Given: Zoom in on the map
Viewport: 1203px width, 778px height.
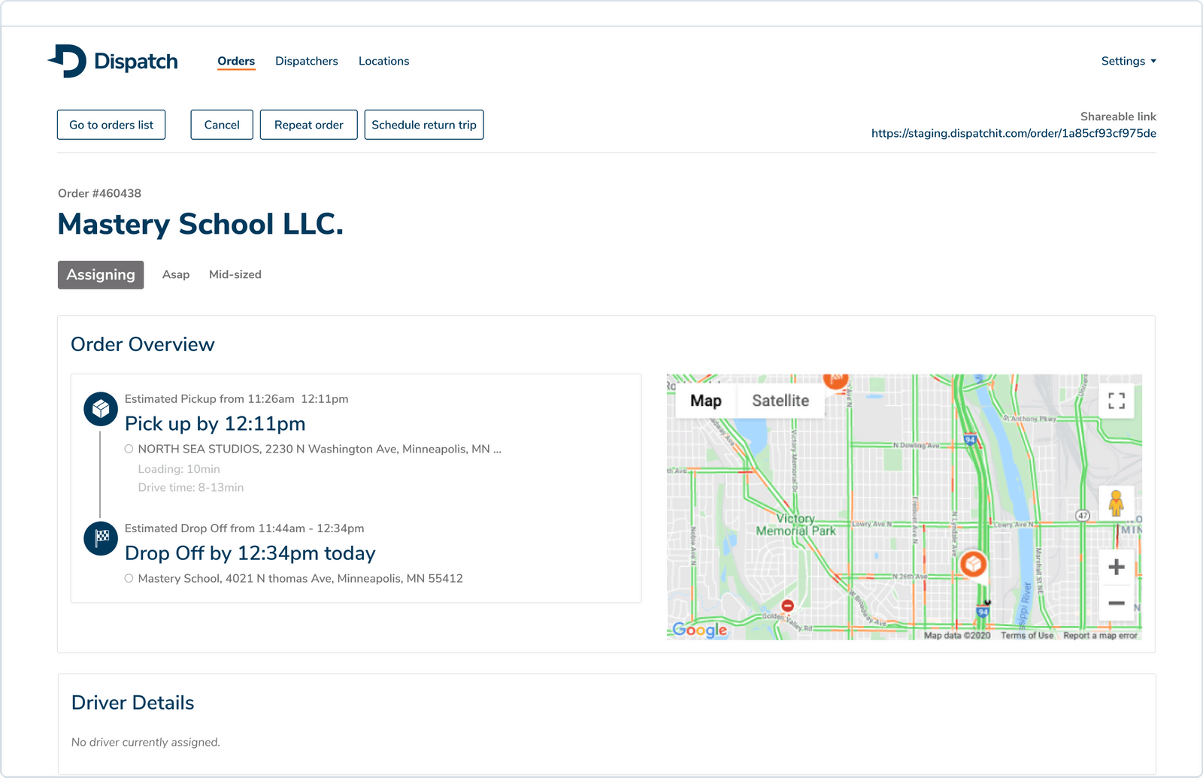Looking at the screenshot, I should (x=1117, y=567).
